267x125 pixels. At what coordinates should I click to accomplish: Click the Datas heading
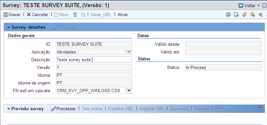point(143,36)
